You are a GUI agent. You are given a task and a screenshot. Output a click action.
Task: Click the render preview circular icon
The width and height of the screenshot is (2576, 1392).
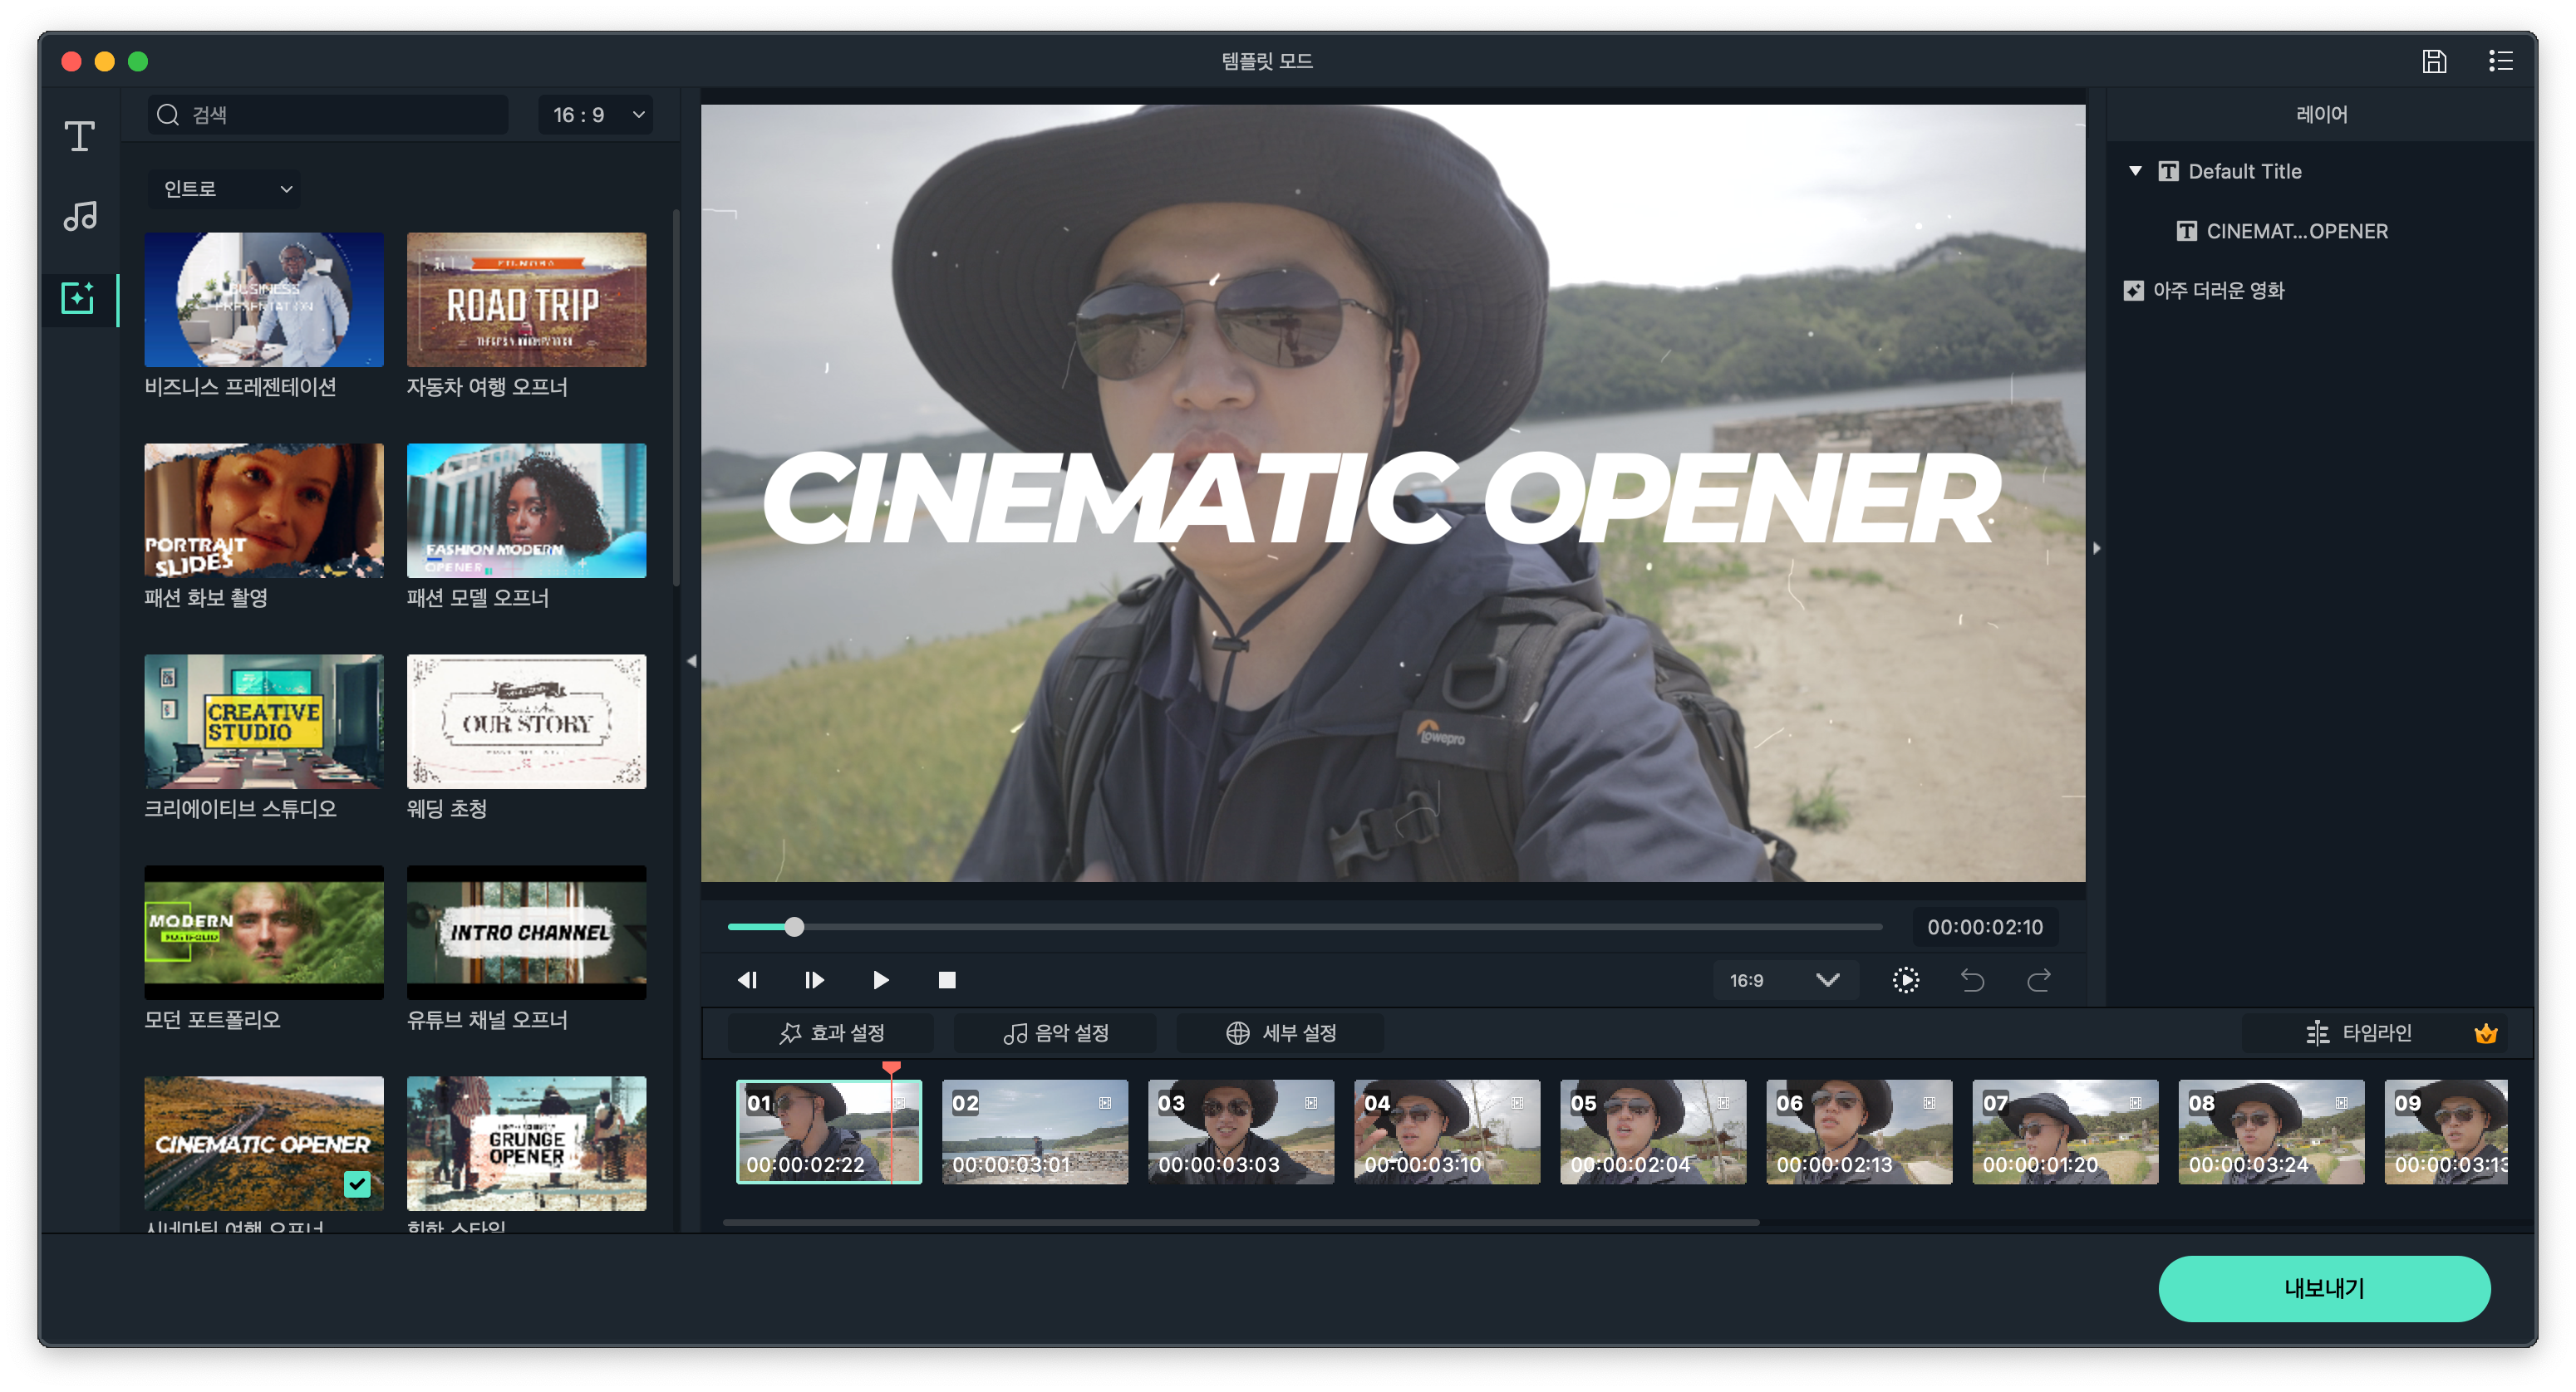tap(1906, 980)
